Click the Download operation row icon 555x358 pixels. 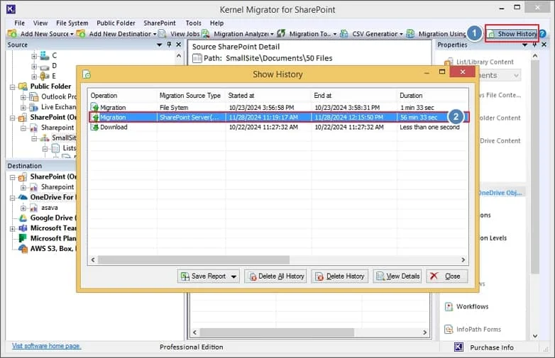pyautogui.click(x=94, y=127)
